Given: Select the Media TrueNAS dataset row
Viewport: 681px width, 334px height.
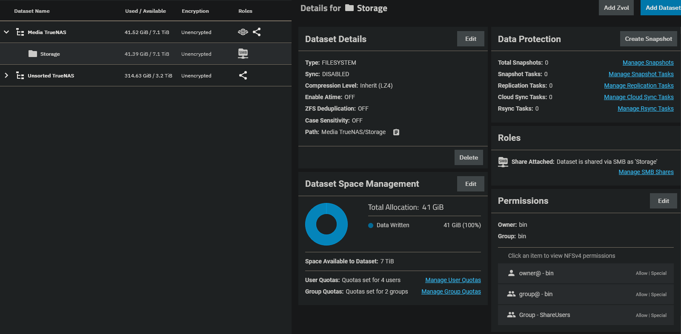Looking at the screenshot, I should (x=146, y=32).
